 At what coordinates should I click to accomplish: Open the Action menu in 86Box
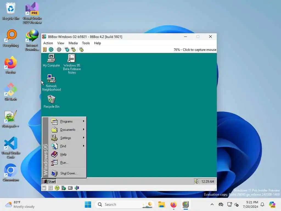pyautogui.click(x=48, y=43)
